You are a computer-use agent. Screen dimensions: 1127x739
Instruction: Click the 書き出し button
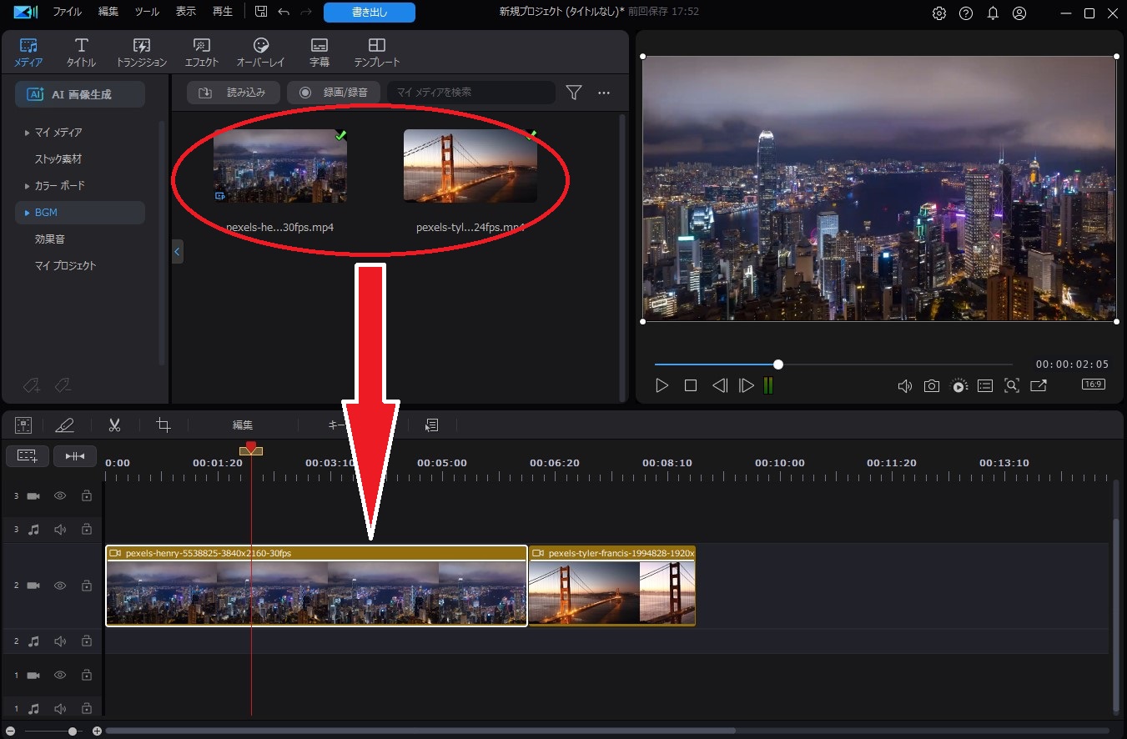click(x=369, y=13)
